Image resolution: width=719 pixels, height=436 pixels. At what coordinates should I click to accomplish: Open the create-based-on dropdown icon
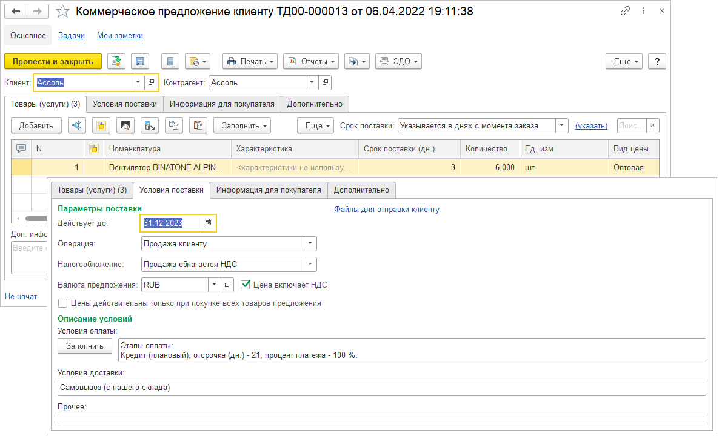198,61
